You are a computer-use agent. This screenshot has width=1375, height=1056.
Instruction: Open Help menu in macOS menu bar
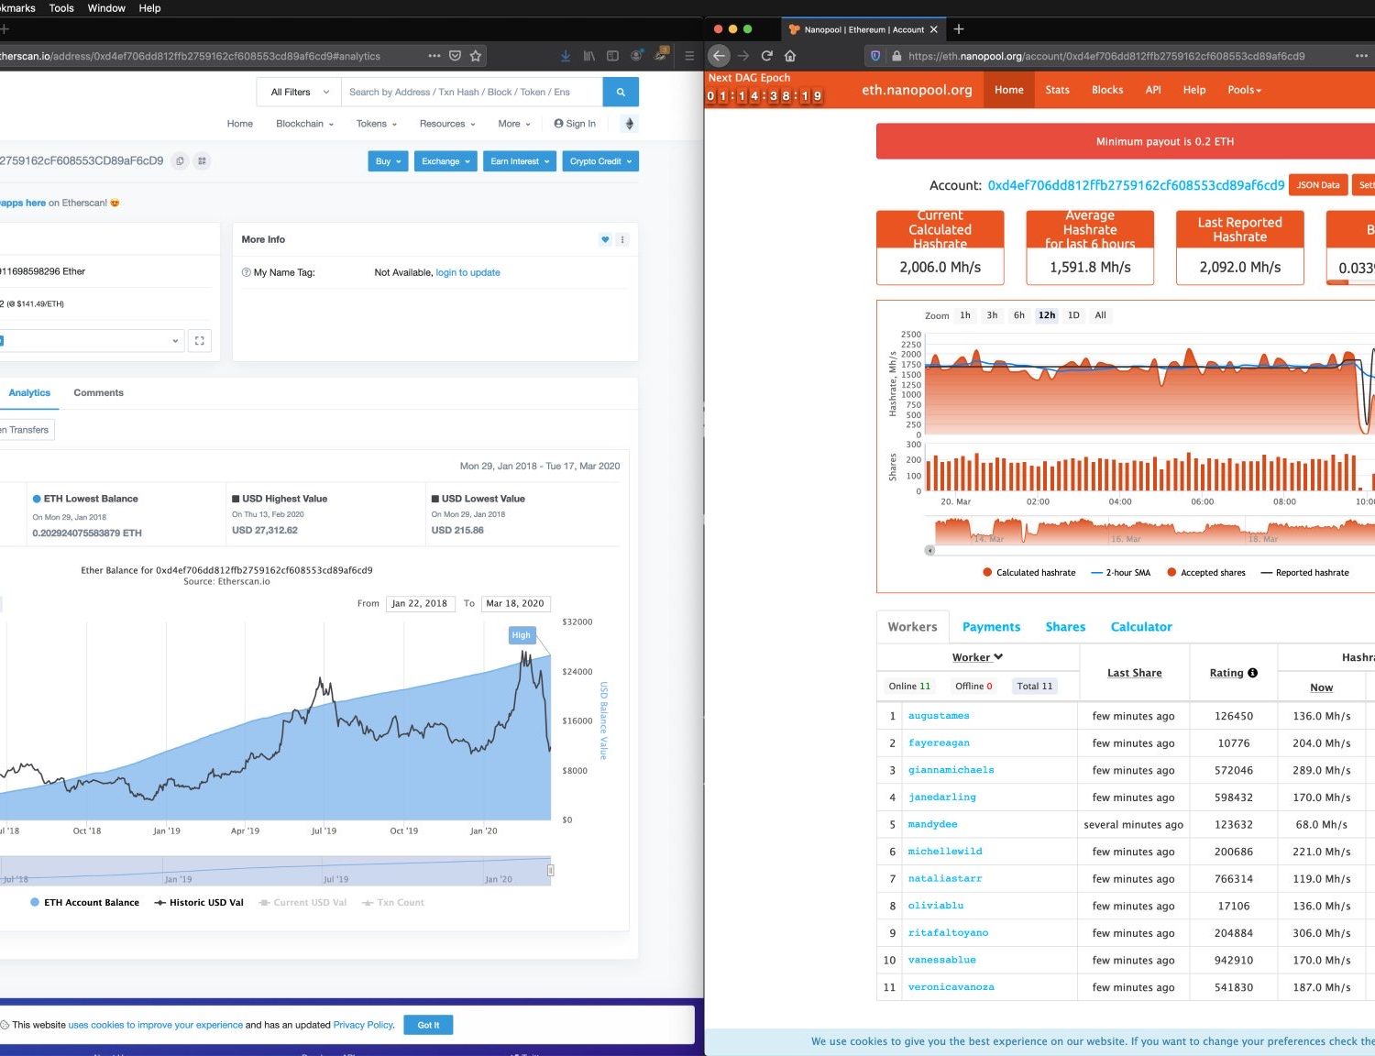coord(149,8)
